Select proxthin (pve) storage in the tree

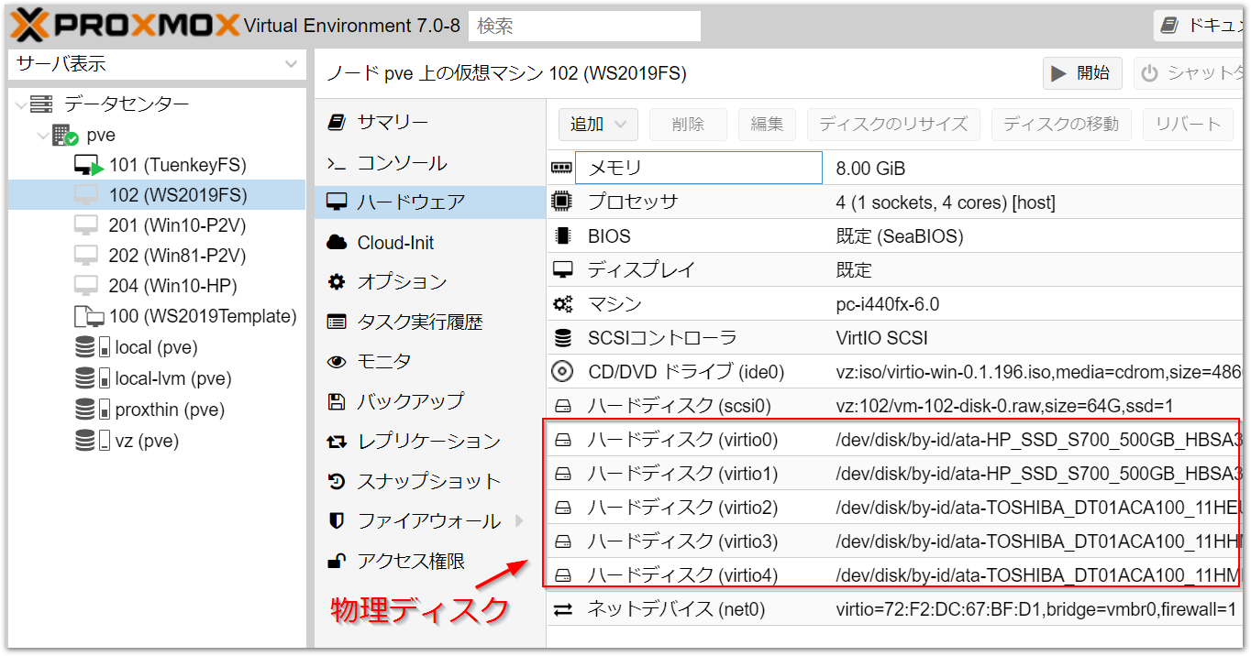(x=170, y=410)
